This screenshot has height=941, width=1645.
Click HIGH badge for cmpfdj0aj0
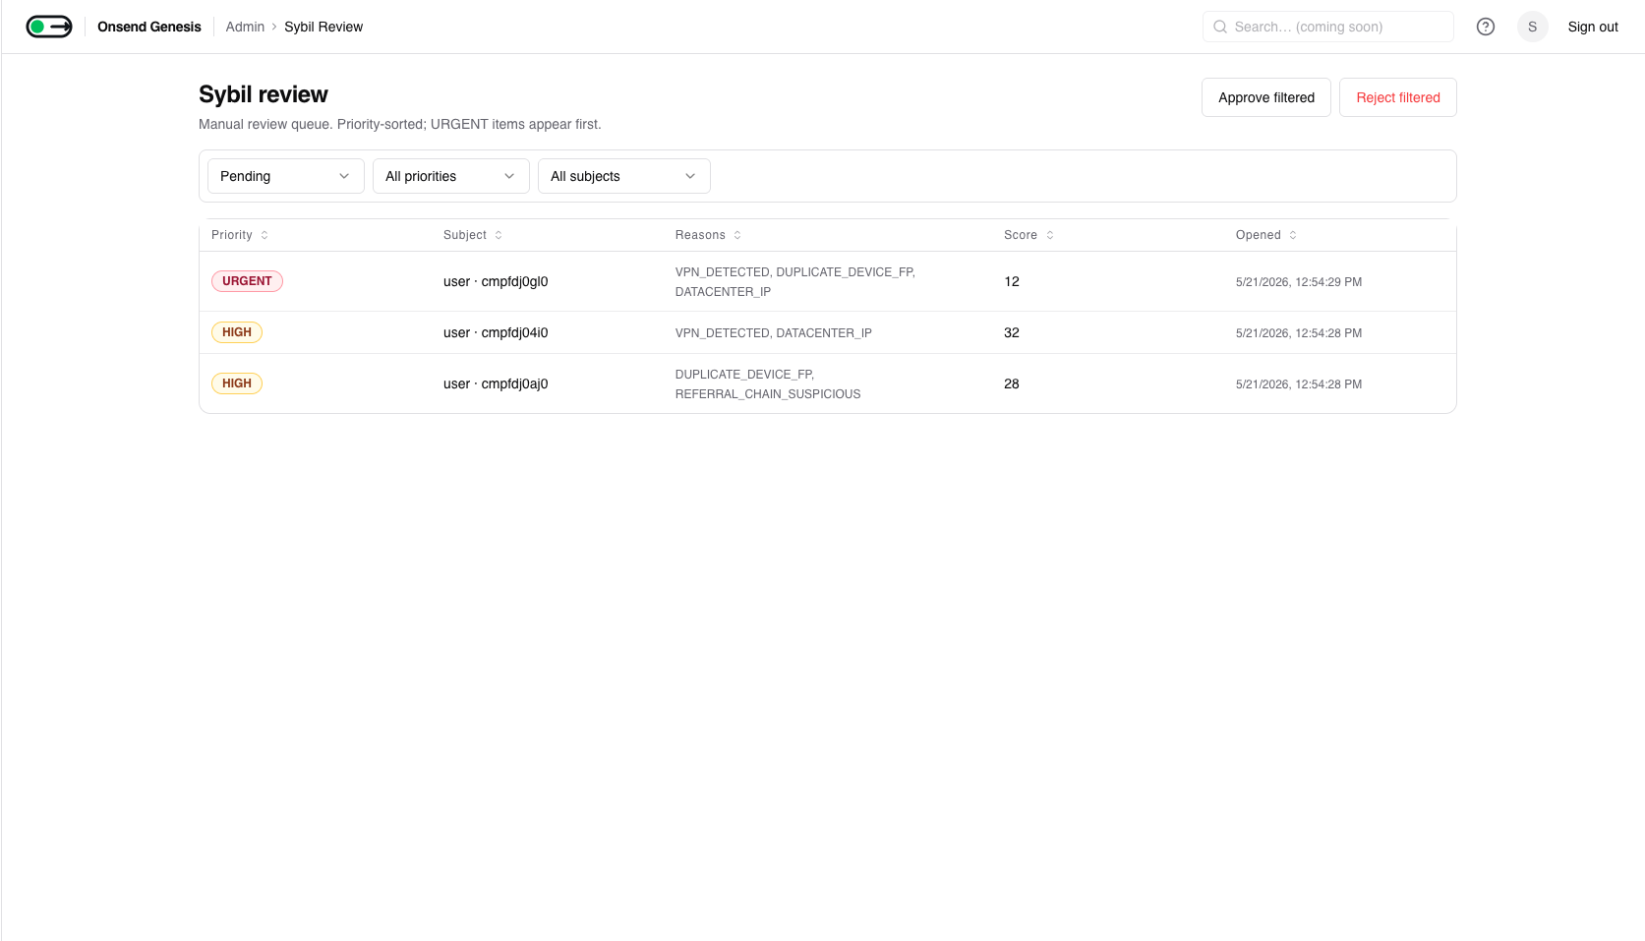pos(237,383)
